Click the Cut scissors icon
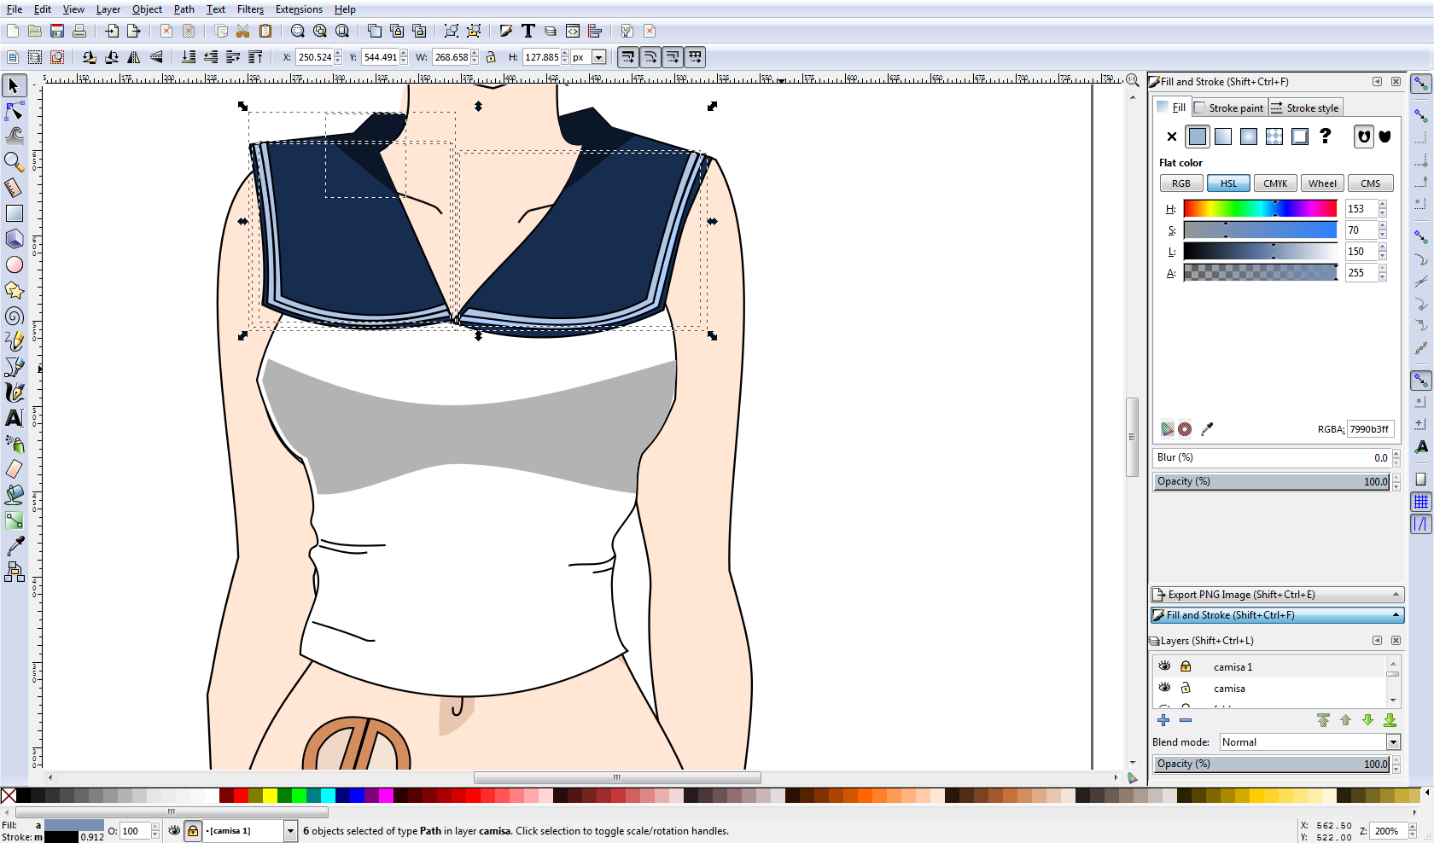 243,31
